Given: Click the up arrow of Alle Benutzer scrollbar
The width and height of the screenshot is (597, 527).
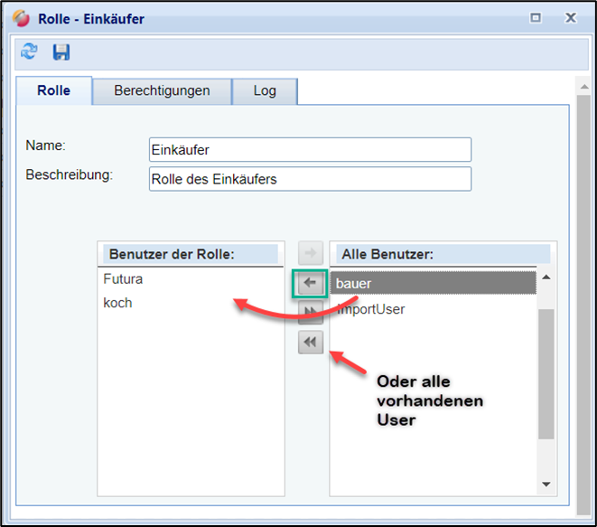Looking at the screenshot, I should point(546,278).
